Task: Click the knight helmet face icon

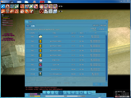Action: pyautogui.click(x=46, y=11)
